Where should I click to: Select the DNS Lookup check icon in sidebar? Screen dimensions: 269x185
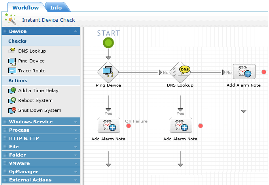click(x=12, y=51)
